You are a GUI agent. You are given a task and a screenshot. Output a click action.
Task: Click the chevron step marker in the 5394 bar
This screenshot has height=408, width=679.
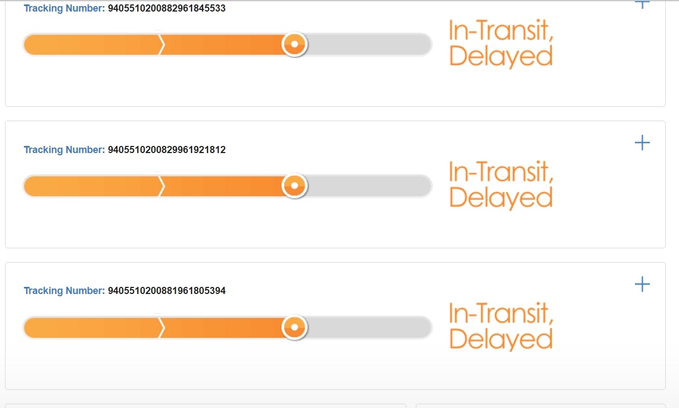click(161, 327)
